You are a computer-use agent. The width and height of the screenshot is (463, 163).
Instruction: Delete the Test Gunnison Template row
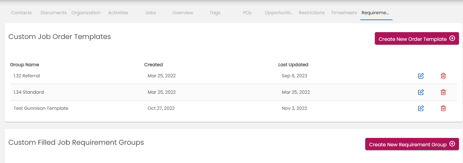point(443,108)
